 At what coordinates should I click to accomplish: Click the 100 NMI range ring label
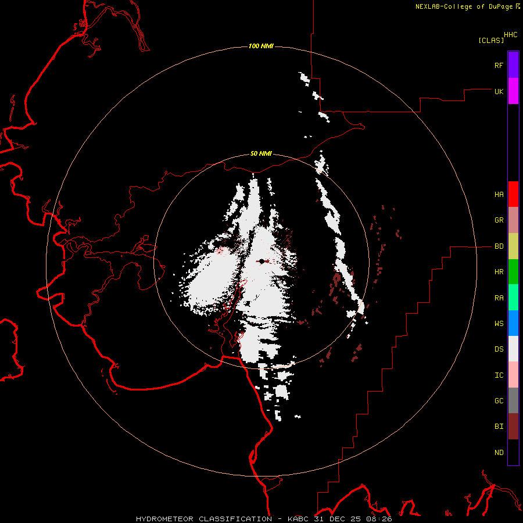[x=261, y=46]
